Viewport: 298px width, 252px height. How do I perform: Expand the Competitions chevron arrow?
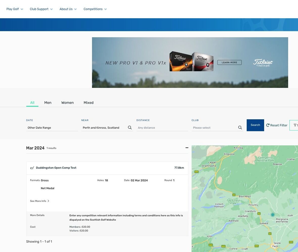[x=105, y=9]
